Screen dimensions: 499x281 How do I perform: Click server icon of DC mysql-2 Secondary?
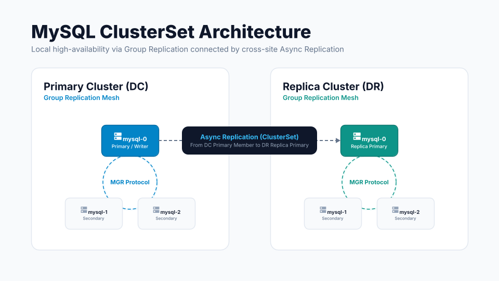[x=156, y=210]
